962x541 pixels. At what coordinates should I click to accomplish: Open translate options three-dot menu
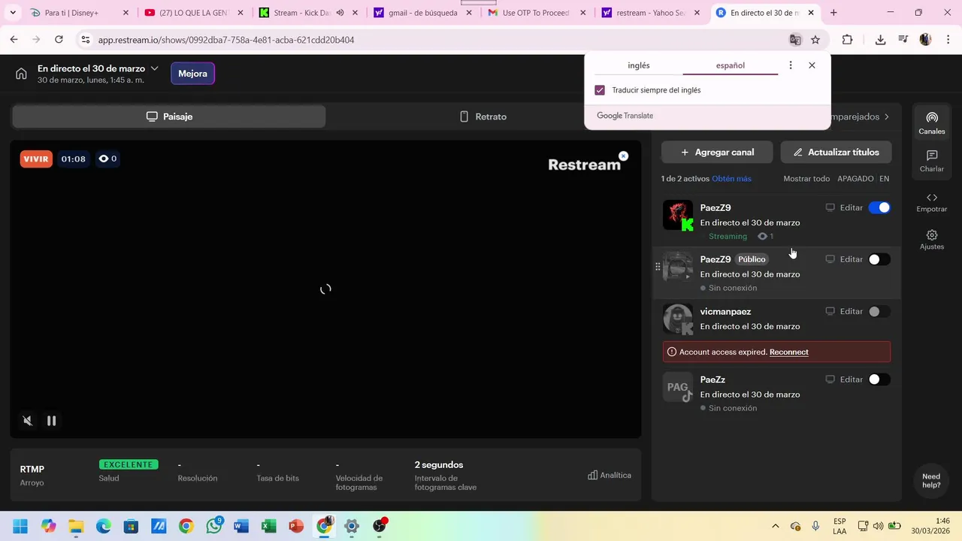coord(790,65)
